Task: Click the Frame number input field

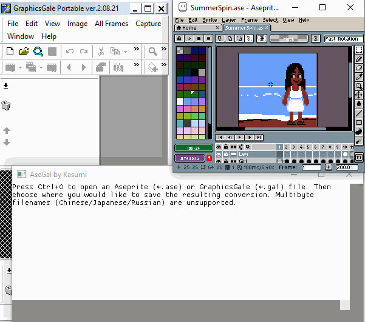Action: coord(311,167)
